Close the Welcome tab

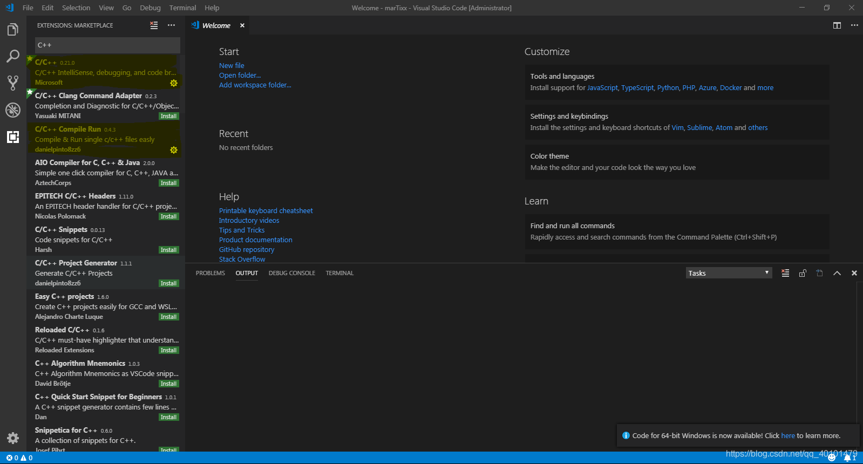(242, 25)
